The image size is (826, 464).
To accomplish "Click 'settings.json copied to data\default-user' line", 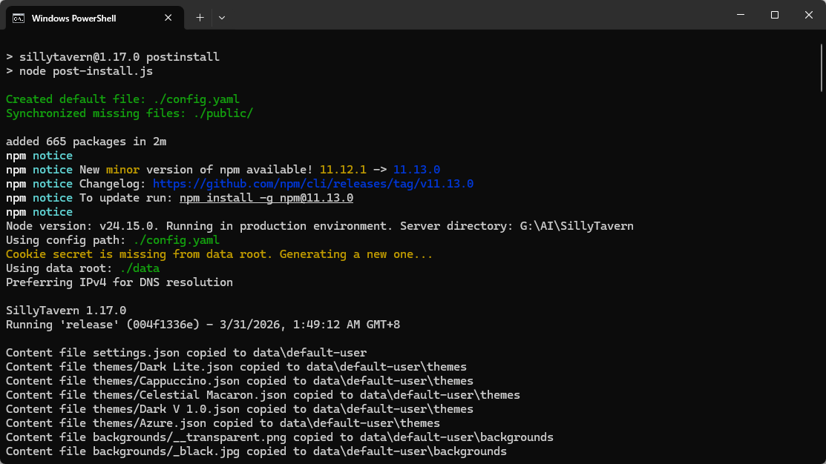I will coord(186,353).
